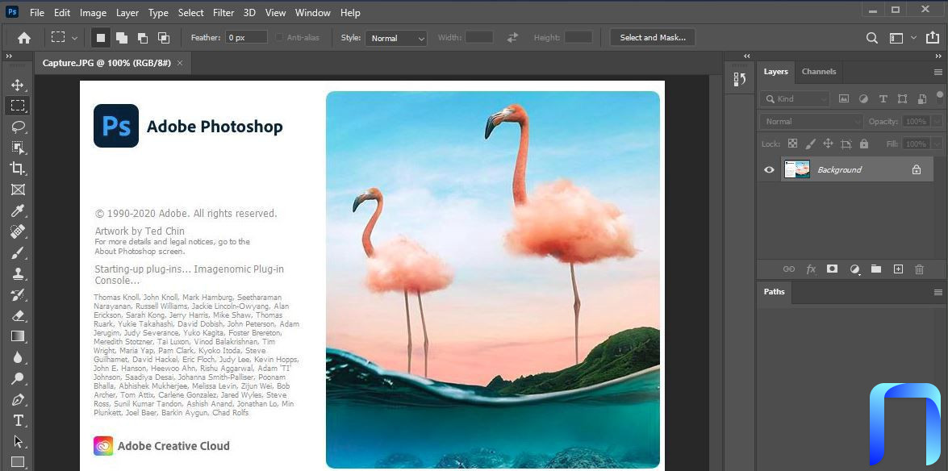
Task: Create a new group folder
Action: point(876,269)
